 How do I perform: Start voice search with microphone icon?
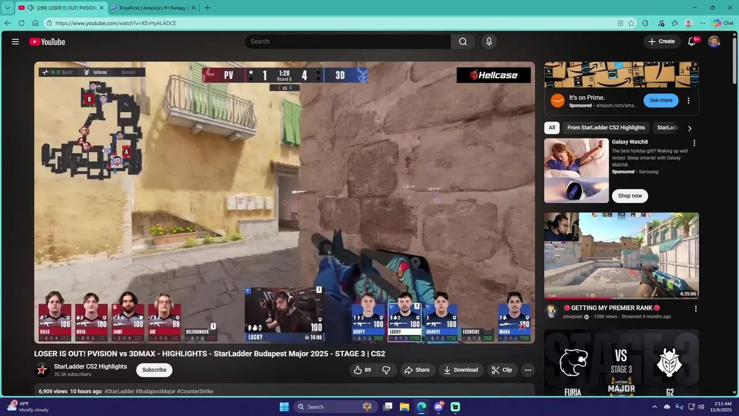pyautogui.click(x=489, y=42)
